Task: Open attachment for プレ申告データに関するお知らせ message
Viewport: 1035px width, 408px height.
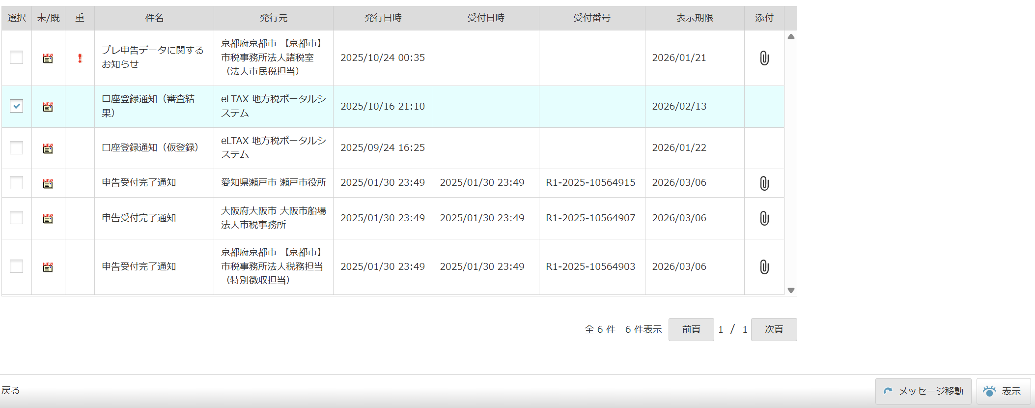Action: [764, 58]
